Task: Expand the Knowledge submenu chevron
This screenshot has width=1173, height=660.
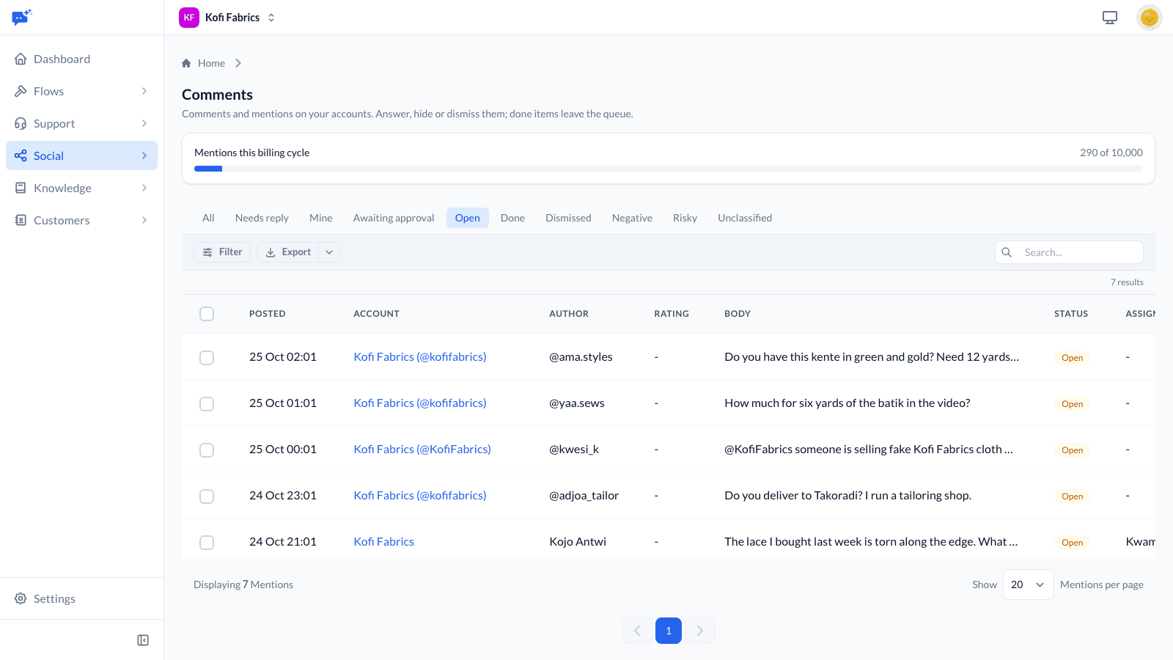Action: click(x=144, y=188)
